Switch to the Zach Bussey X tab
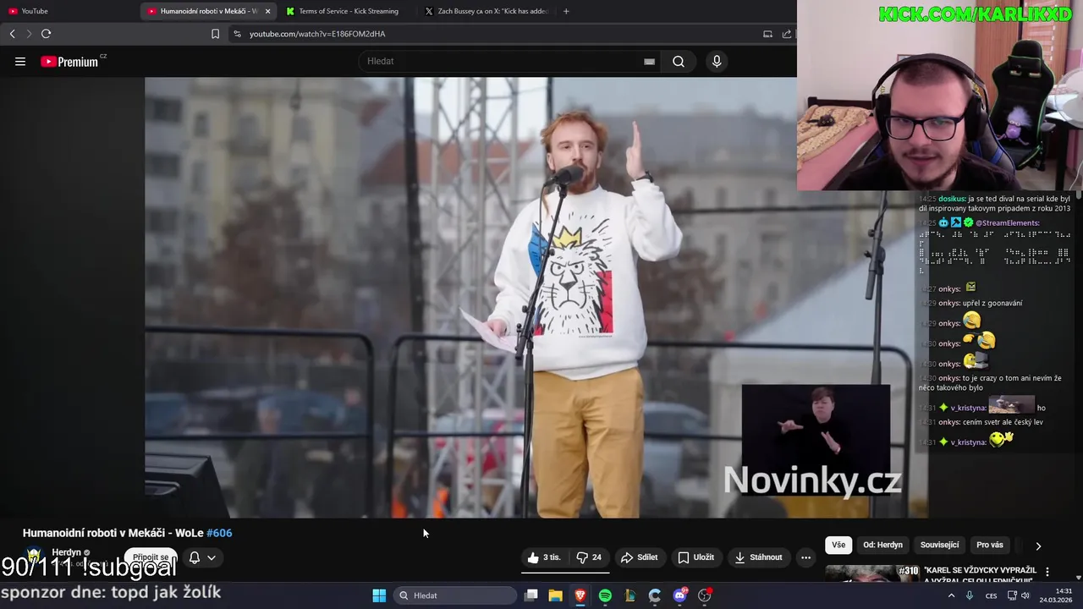The width and height of the screenshot is (1083, 609). (487, 11)
